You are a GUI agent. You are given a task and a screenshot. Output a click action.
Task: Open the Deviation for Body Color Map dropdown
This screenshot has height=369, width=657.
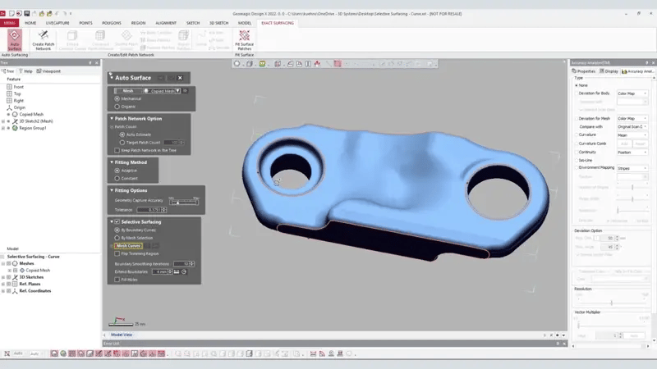632,94
